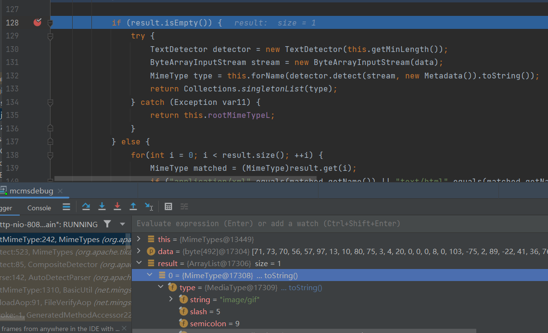Viewport: 548px width, 333px height.
Task: Collapse the if block at line 128
Action: (x=50, y=23)
